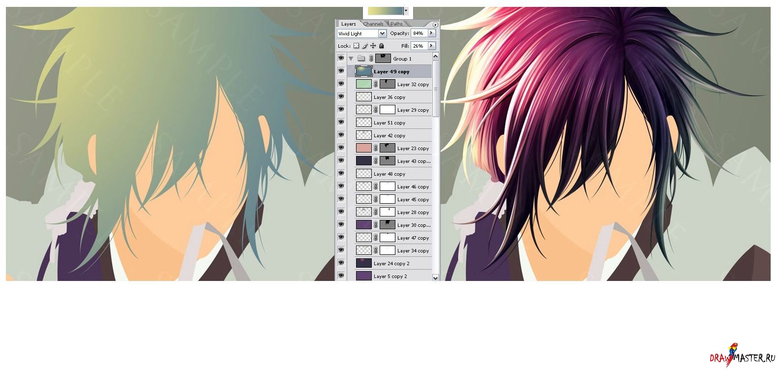The image size is (779, 371).
Task: Toggle visibility of Layer 24 copy 2
Action: point(341,263)
